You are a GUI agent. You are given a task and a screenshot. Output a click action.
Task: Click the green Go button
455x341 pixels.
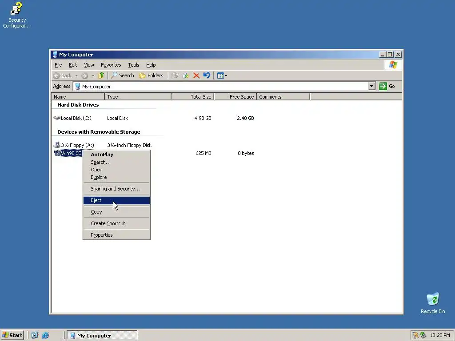point(387,86)
